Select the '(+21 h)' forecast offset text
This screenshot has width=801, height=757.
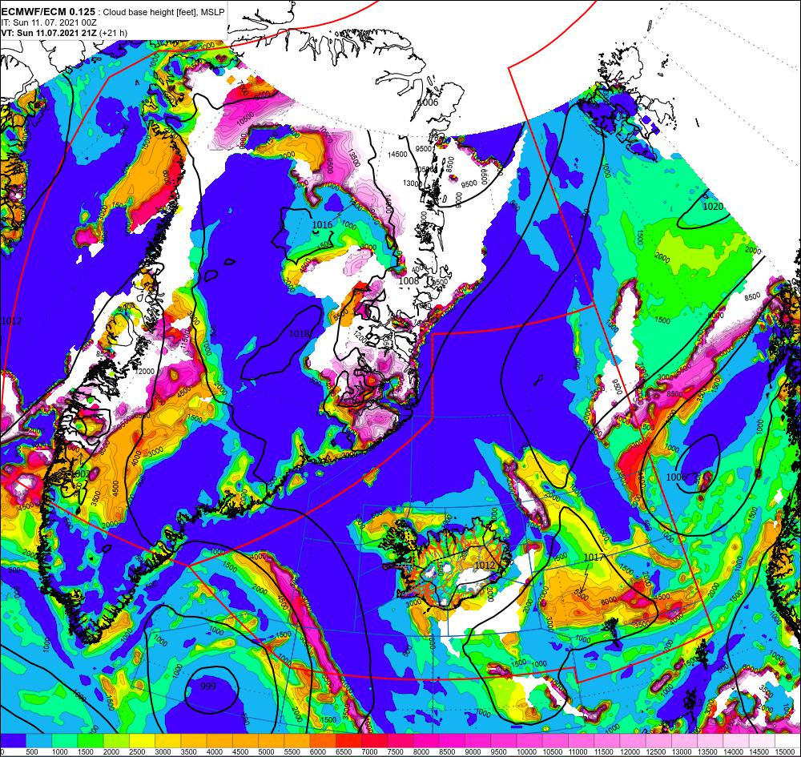coord(114,33)
